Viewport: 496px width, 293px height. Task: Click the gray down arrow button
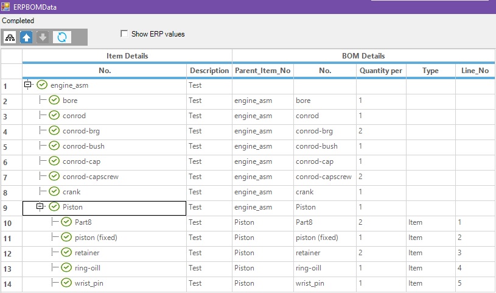click(x=43, y=37)
